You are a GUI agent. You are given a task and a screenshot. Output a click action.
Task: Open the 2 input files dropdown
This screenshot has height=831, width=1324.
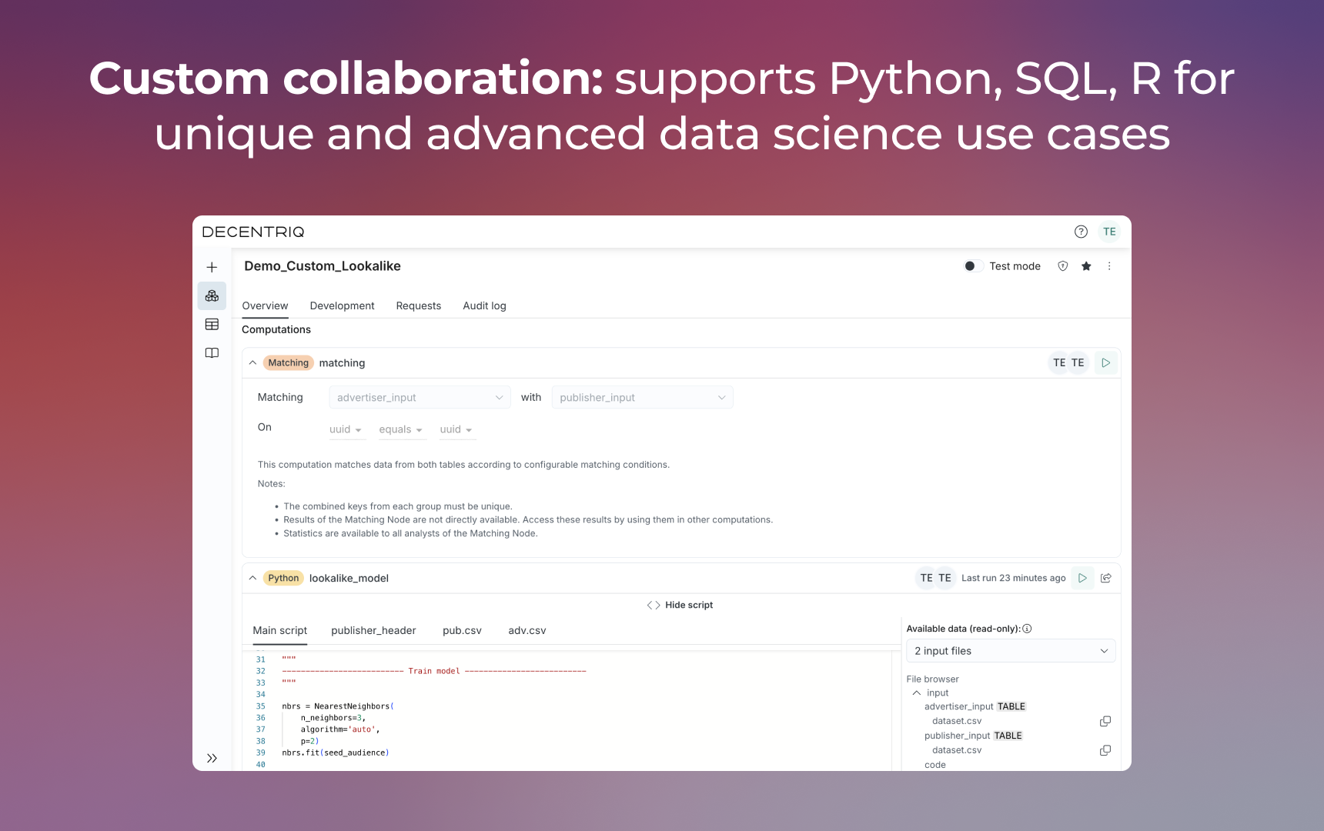[1010, 651]
